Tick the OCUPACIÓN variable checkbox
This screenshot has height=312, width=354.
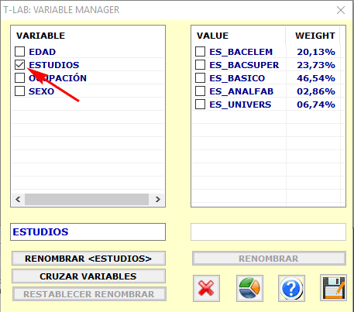click(x=19, y=78)
